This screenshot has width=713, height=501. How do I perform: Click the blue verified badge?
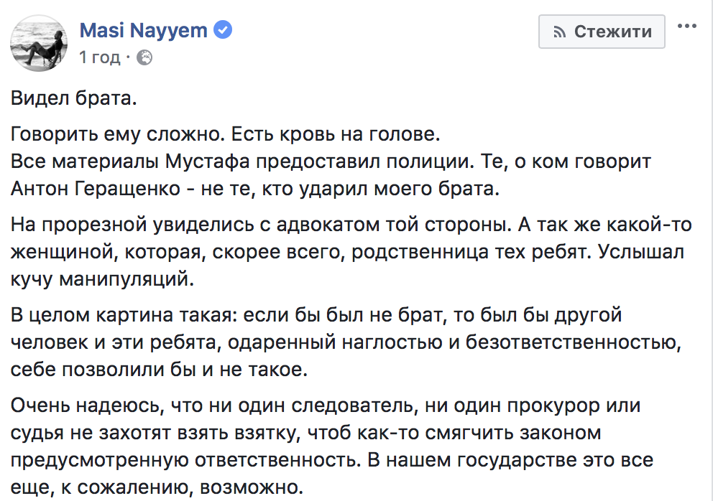tap(223, 30)
